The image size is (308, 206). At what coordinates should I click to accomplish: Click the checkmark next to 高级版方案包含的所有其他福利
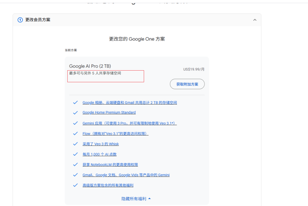(75, 185)
